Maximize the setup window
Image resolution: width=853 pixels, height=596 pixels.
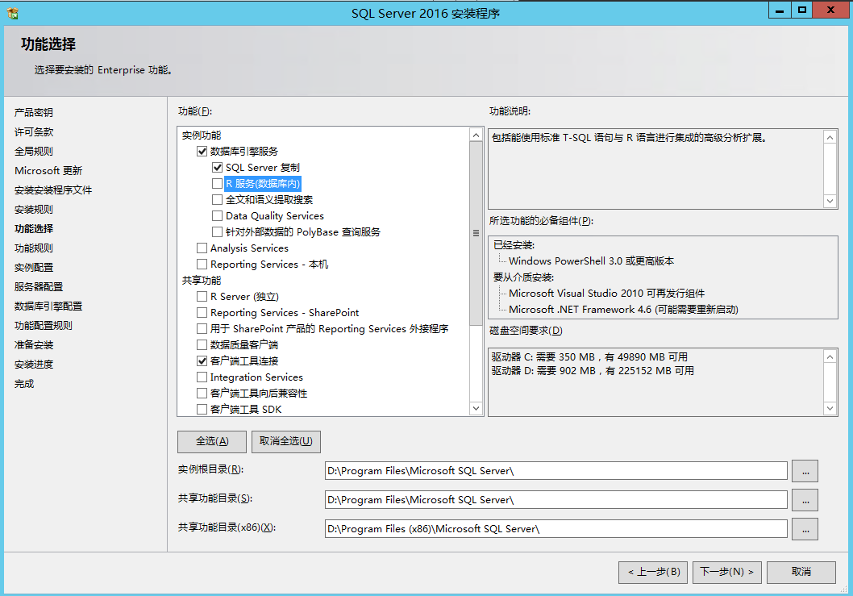pyautogui.click(x=802, y=10)
